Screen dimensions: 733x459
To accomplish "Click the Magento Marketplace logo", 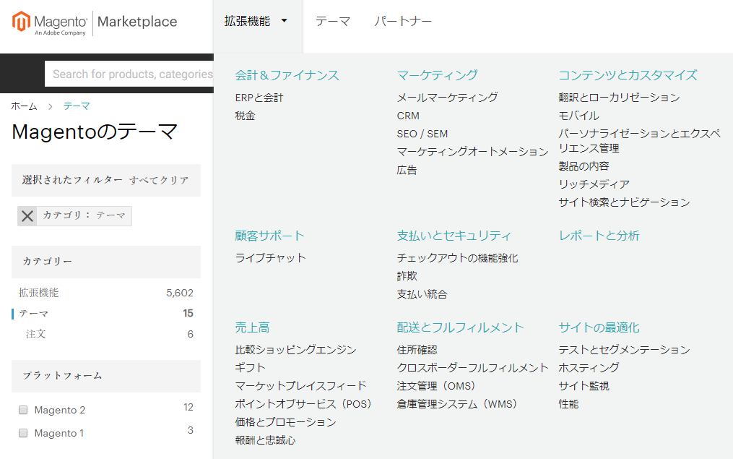I will [95, 23].
